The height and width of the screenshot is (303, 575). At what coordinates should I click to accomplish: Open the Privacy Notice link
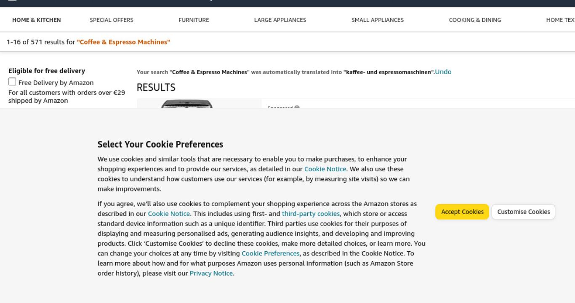(211, 273)
